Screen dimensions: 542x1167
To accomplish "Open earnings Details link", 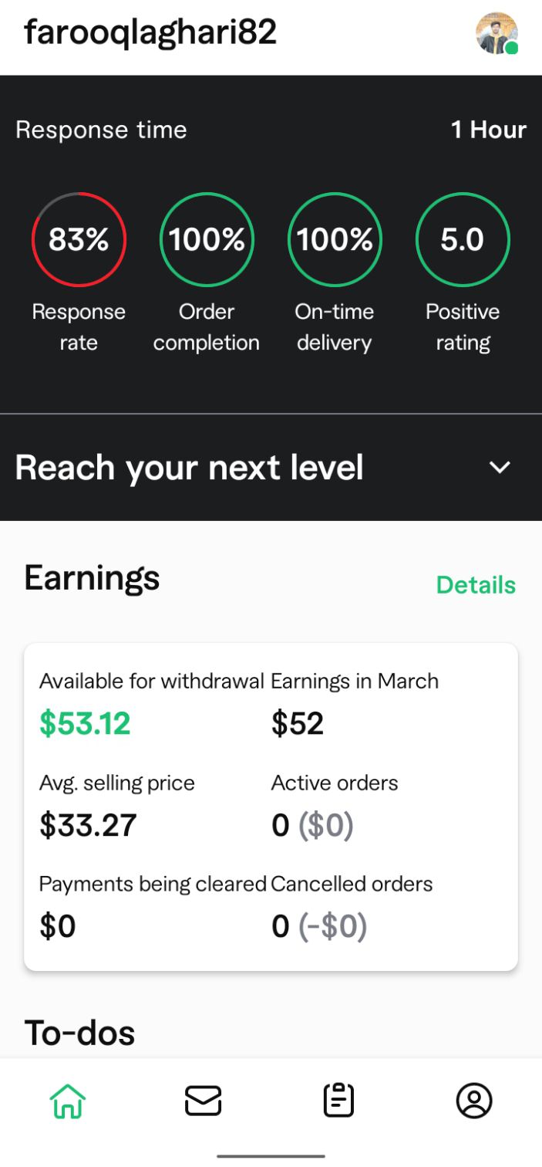I will coord(476,585).
